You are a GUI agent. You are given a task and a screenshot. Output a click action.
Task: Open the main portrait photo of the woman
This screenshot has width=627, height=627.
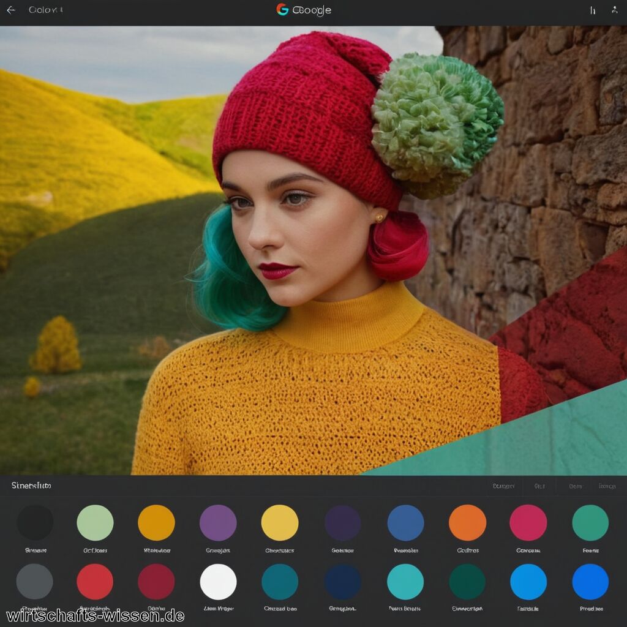click(x=313, y=250)
